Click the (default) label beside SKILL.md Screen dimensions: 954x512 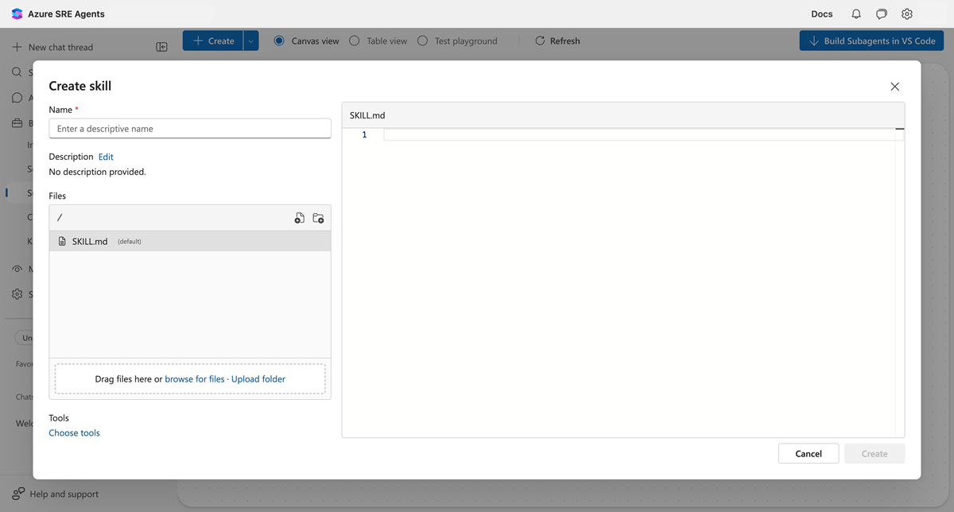(130, 242)
